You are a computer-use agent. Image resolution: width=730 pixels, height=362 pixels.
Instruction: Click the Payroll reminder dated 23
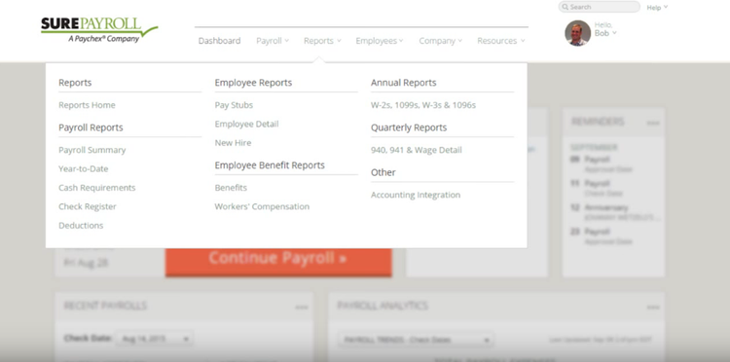coord(602,236)
